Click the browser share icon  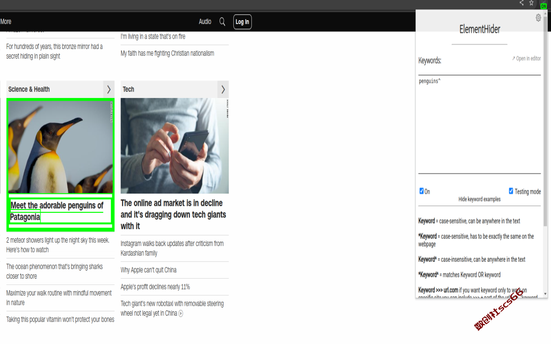pos(521,3)
